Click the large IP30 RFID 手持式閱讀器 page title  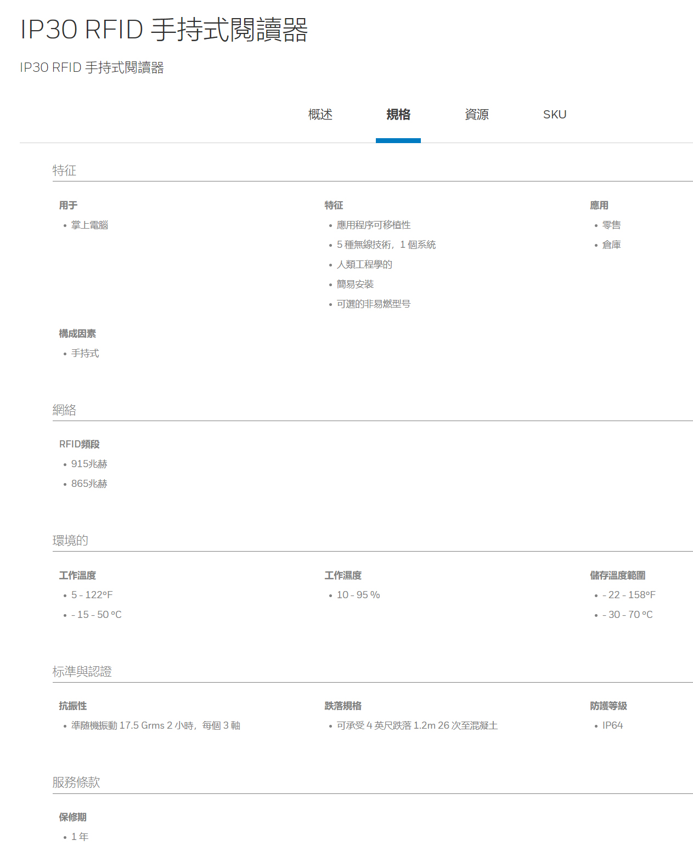[164, 30]
